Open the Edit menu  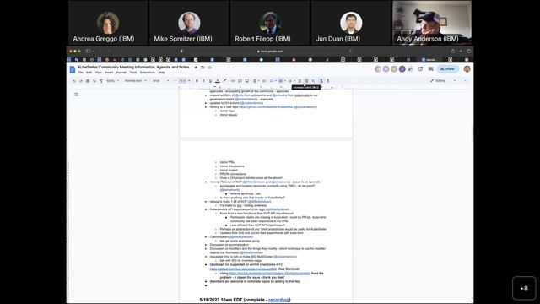click(x=89, y=73)
